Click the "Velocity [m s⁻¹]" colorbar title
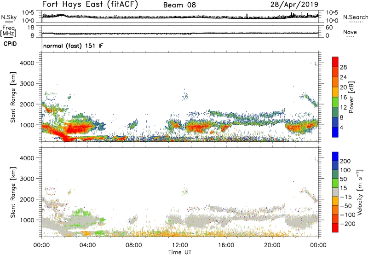Image resolution: width=368 pixels, height=255 pixels. (x=360, y=192)
